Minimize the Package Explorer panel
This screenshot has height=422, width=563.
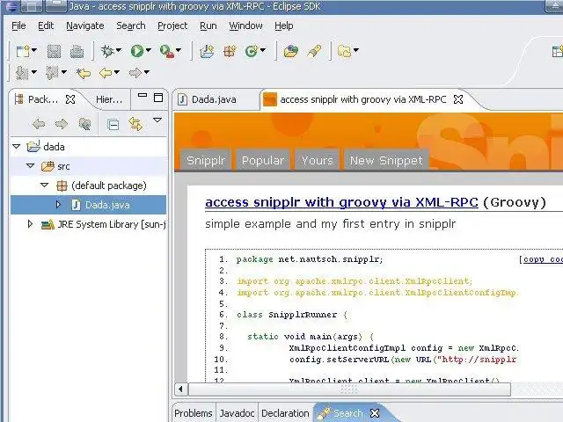pyautogui.click(x=143, y=96)
